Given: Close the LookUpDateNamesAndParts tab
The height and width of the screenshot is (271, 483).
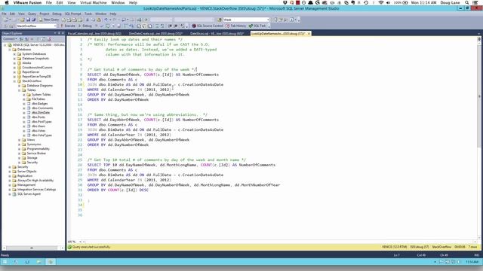Looking at the screenshot, I should pos(309,33).
